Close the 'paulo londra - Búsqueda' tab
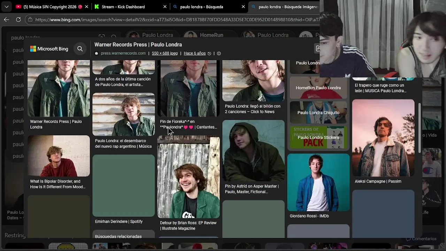 click(244, 7)
